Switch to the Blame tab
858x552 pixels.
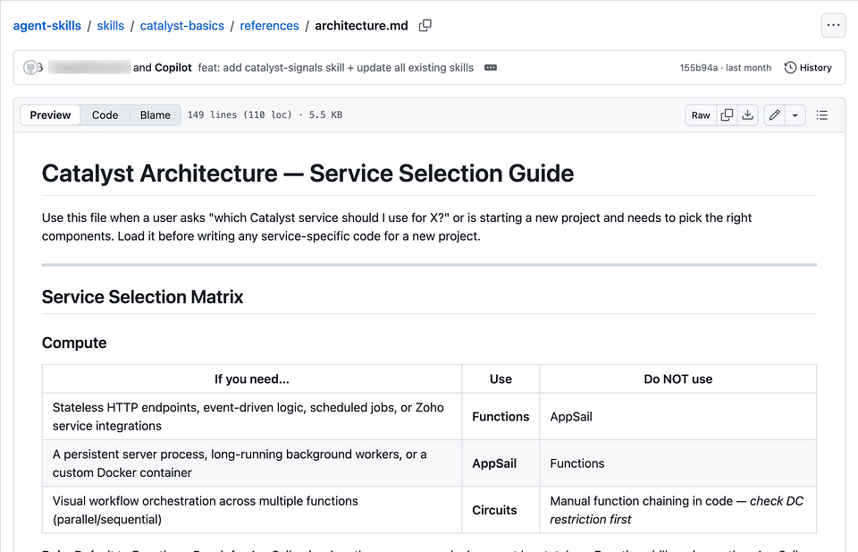pyautogui.click(x=155, y=115)
